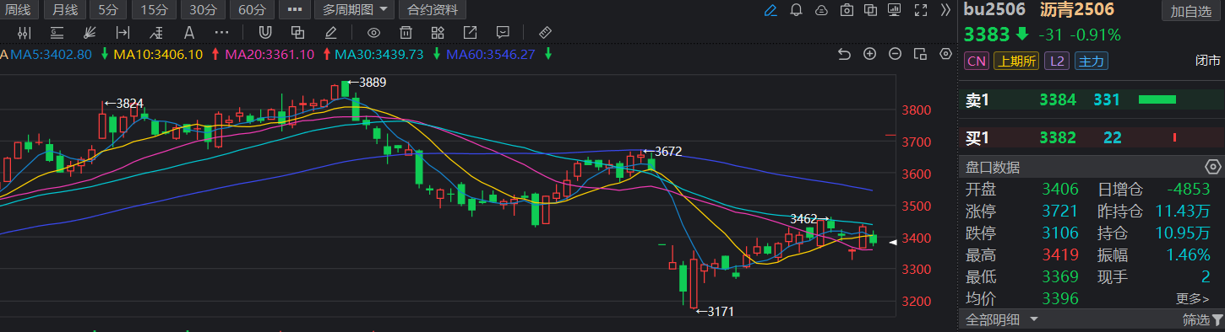The height and width of the screenshot is (332, 1225).
Task: Take a chart snapshot with camera icon
Action: coord(847,10)
